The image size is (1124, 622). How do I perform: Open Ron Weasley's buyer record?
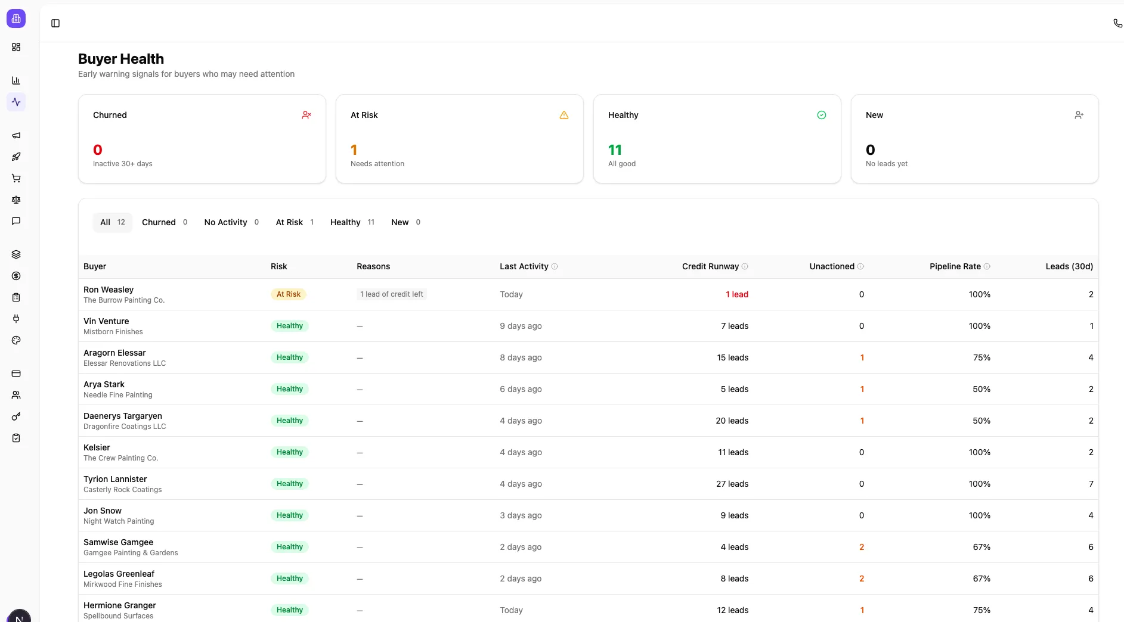click(x=109, y=290)
